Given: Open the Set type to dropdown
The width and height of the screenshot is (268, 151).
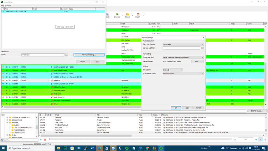Looking at the screenshot, I should click(173, 70).
